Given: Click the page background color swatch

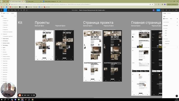Looking at the screenshot, I should 164,19.
